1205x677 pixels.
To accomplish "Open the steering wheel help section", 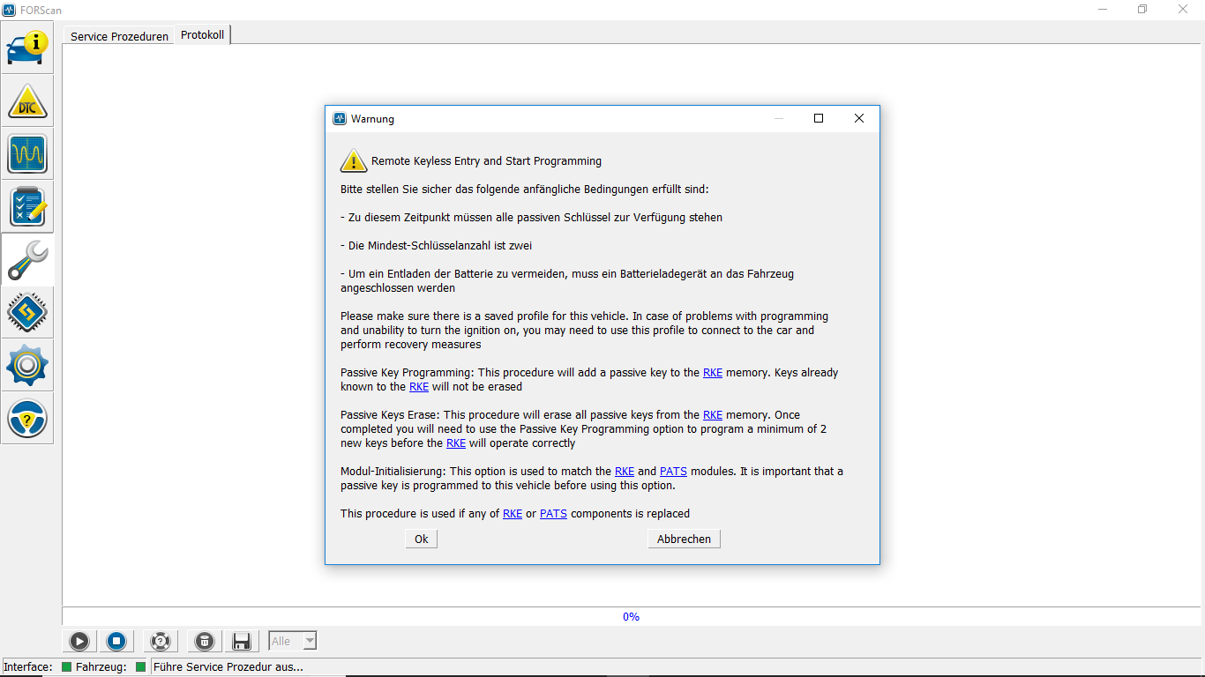I will coord(27,419).
